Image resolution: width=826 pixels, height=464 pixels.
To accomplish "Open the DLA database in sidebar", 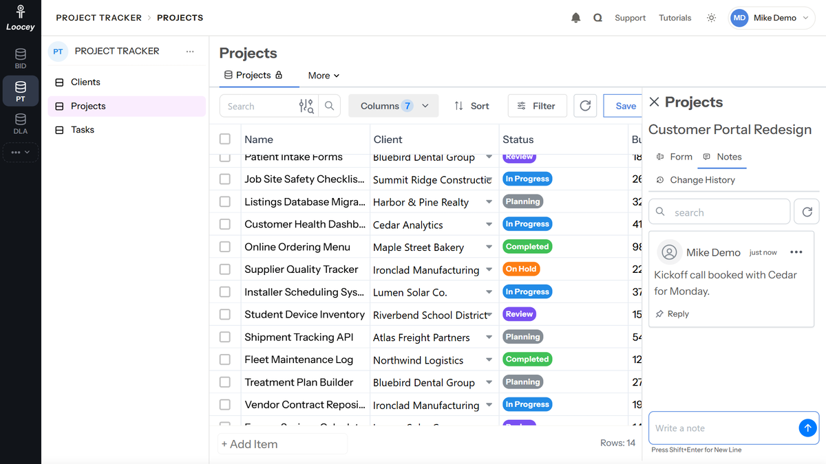I will pos(21,124).
